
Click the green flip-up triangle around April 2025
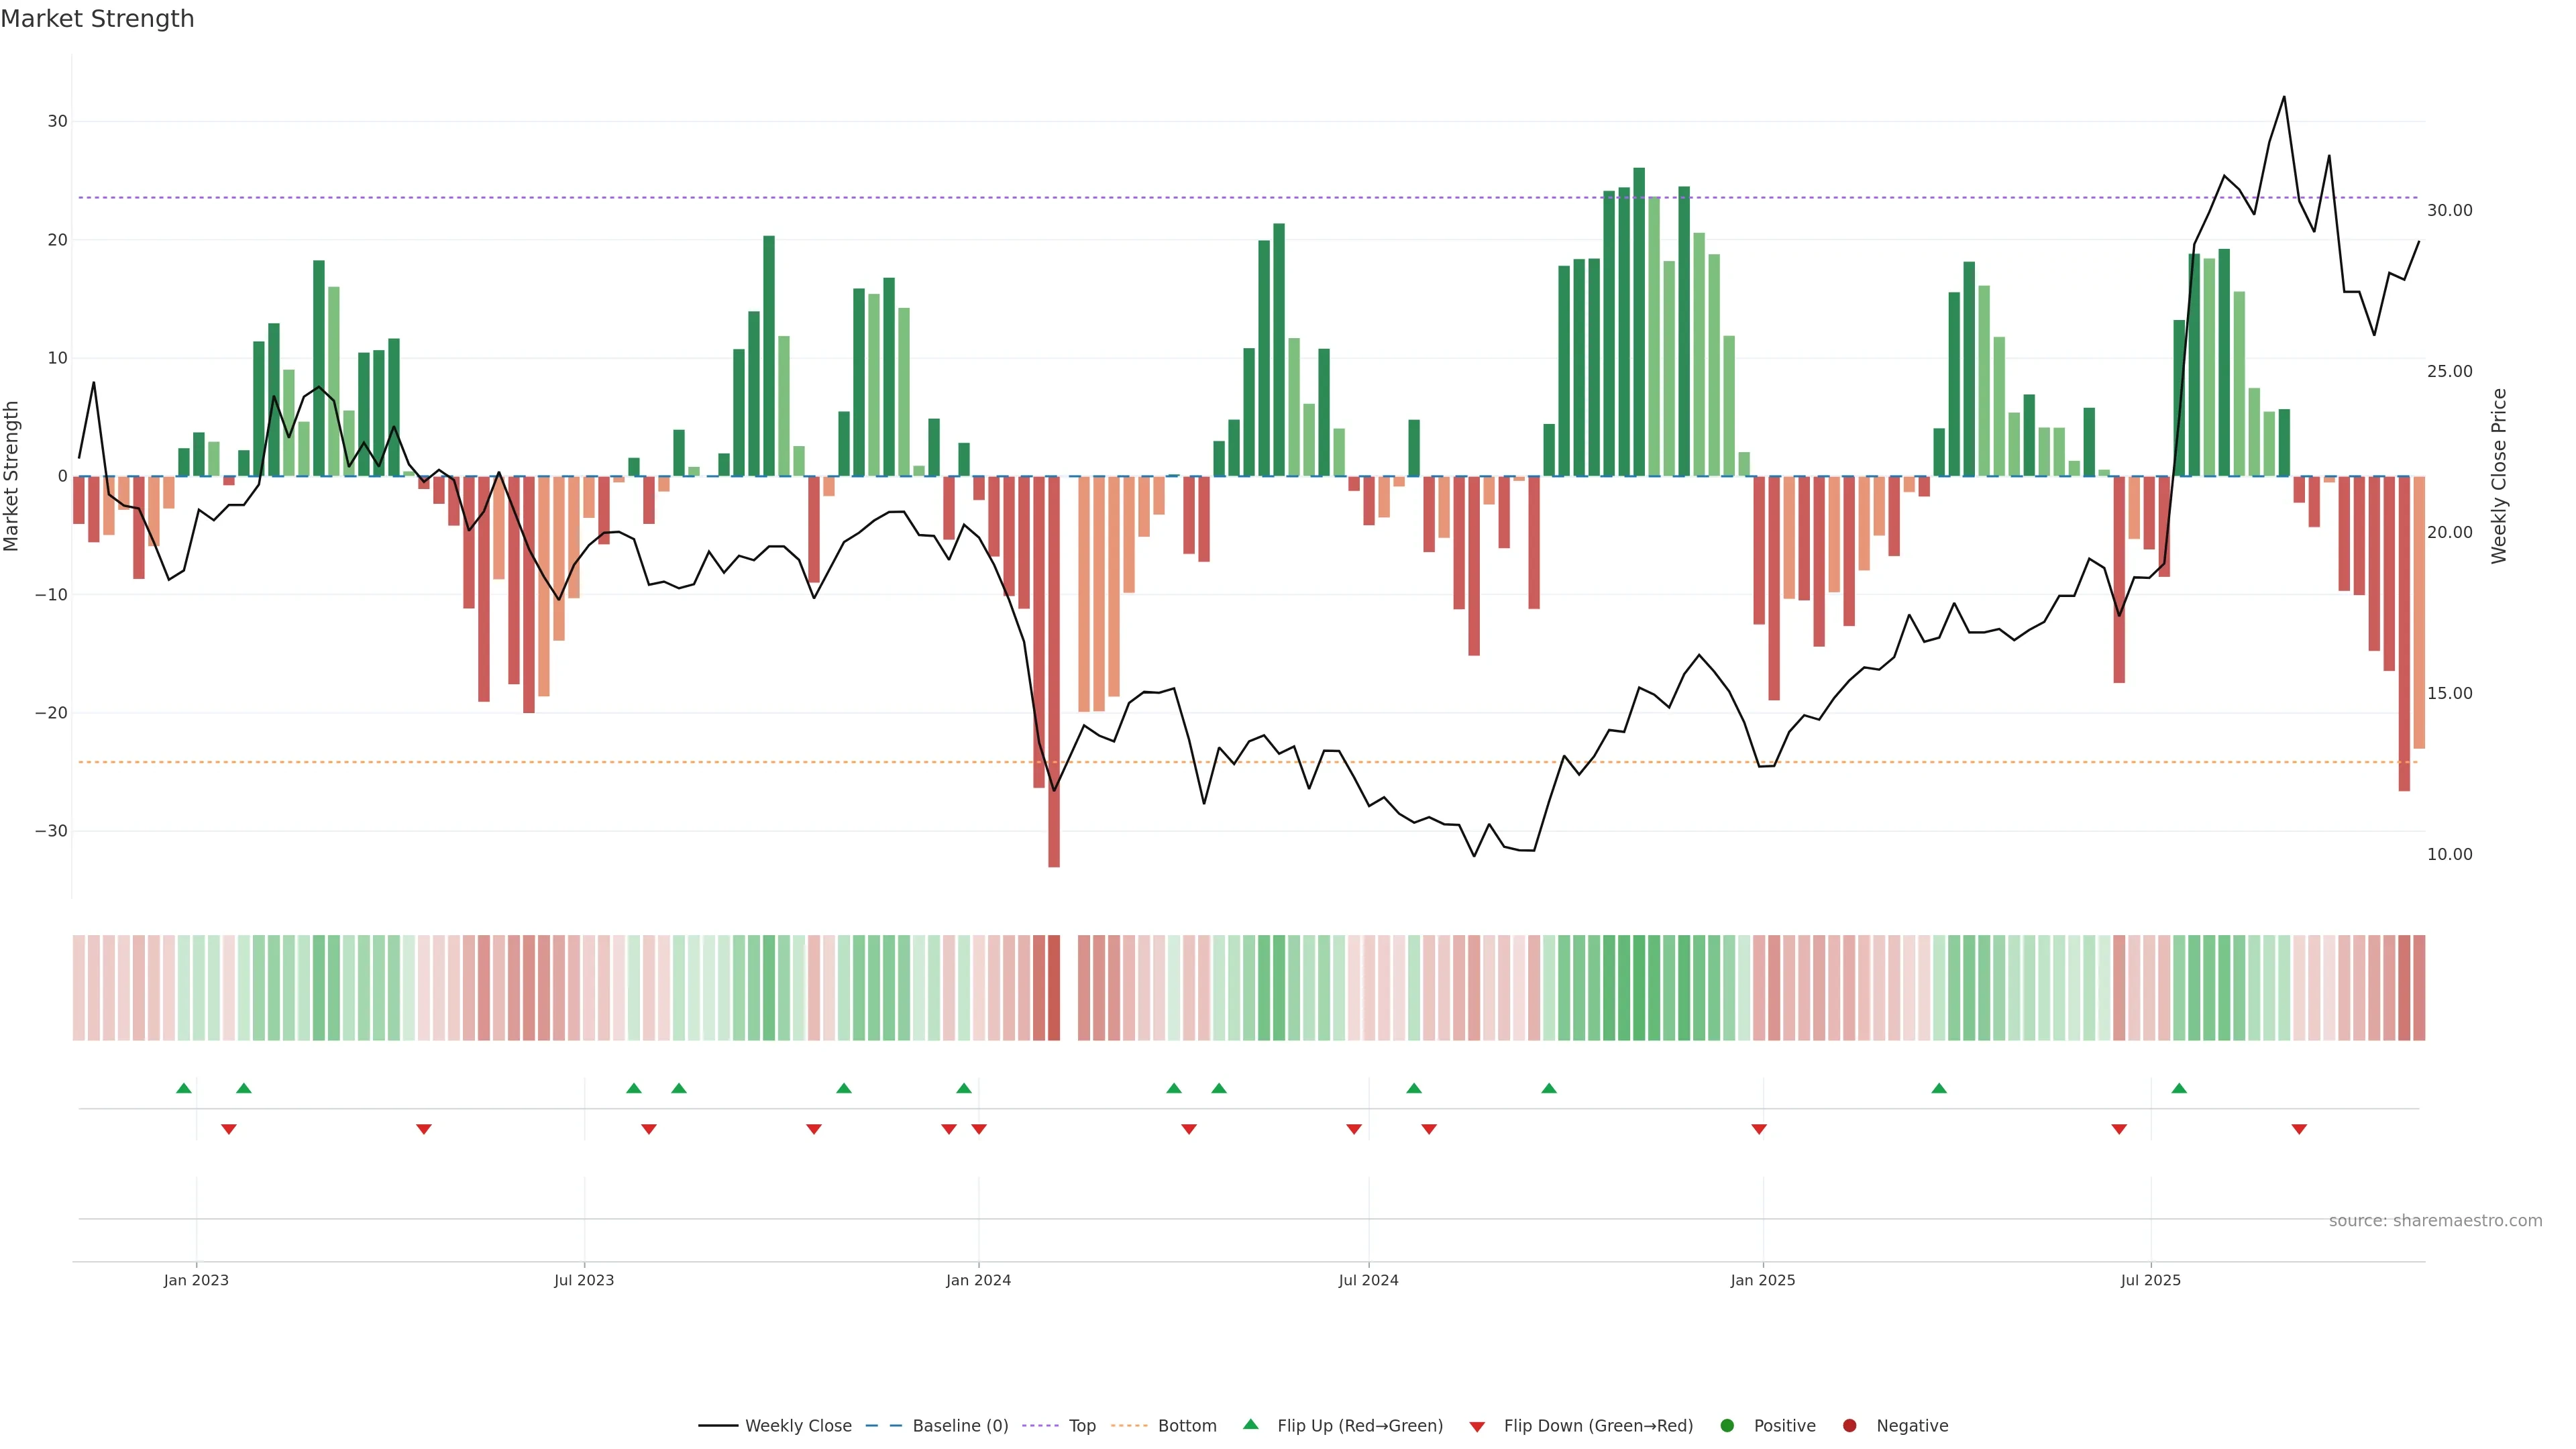point(1939,1088)
